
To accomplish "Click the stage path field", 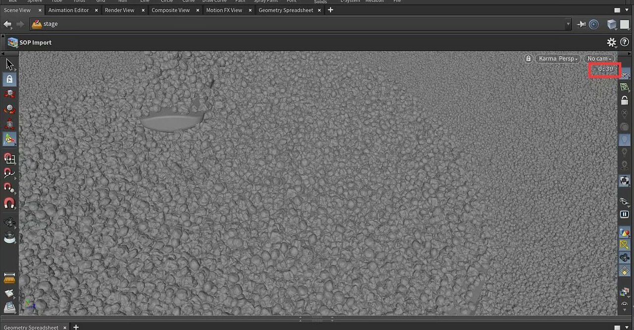I will [300, 24].
